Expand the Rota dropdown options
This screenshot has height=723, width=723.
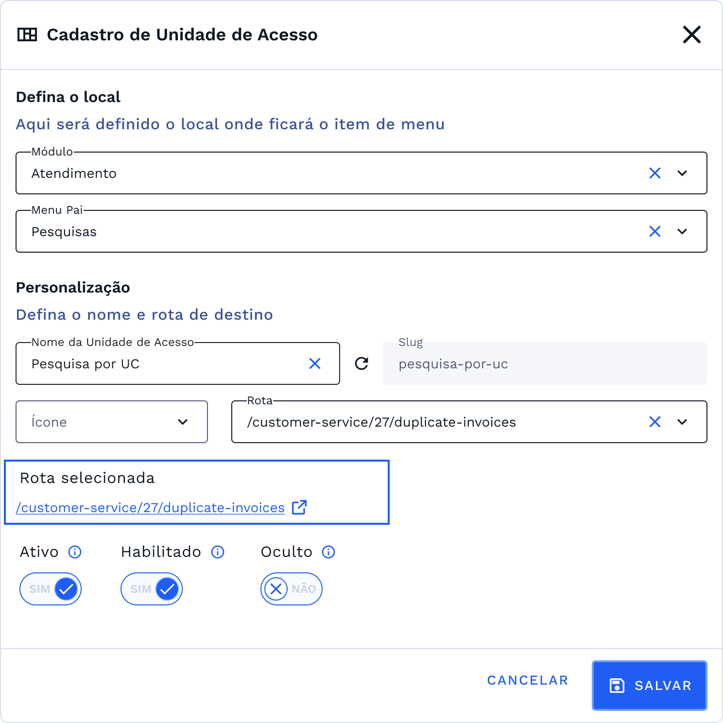pos(682,422)
